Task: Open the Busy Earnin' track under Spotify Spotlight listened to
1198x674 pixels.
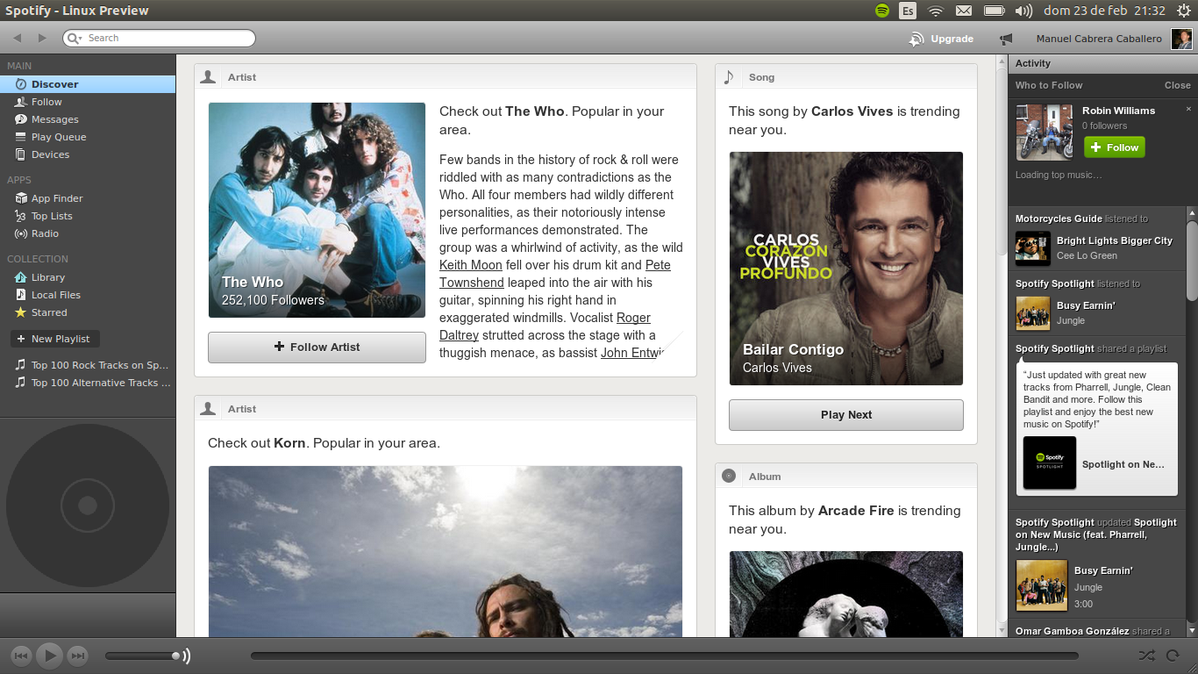Action: (1086, 305)
